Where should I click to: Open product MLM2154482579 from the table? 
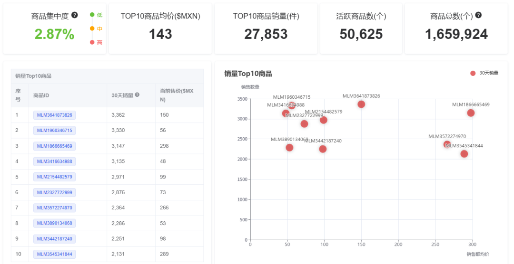pyautogui.click(x=54, y=177)
